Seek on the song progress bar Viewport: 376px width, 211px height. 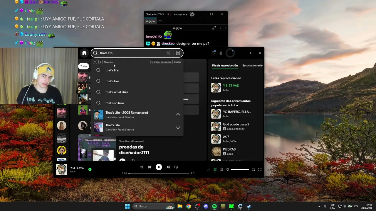(x=159, y=173)
